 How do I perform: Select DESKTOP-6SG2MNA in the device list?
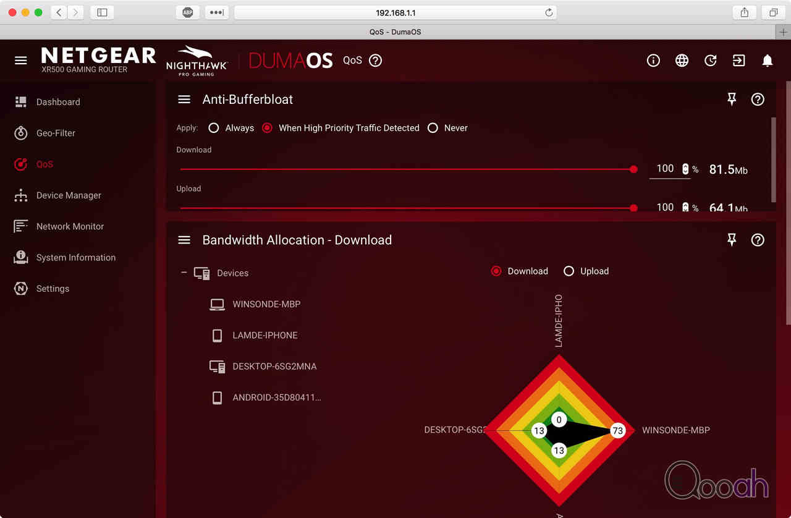(x=274, y=367)
